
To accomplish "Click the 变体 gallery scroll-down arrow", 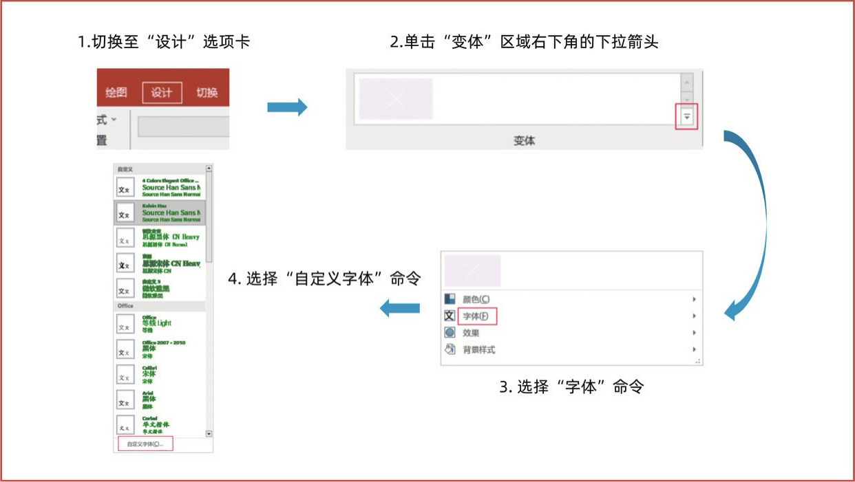I will pyautogui.click(x=687, y=100).
